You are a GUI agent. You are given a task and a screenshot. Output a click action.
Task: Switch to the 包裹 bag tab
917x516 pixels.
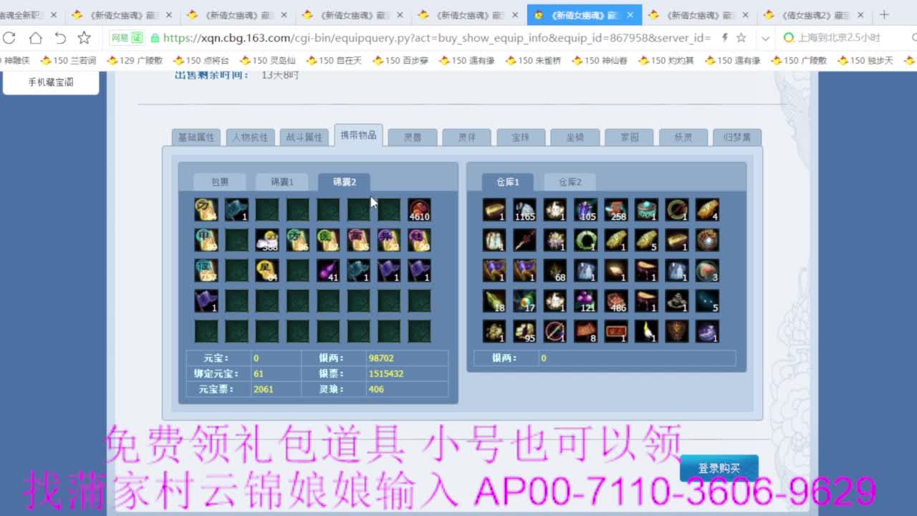click(x=220, y=182)
